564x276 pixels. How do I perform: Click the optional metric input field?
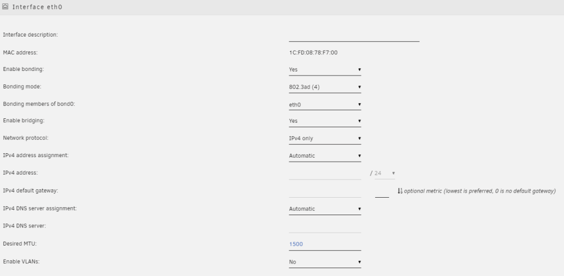[x=382, y=192]
